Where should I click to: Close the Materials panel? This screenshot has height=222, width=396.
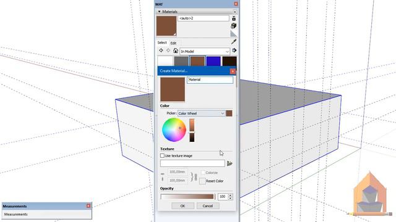pos(235,12)
